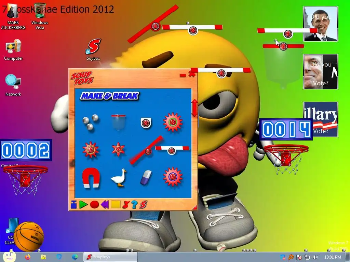350x262 pixels.
Task: Pick the small red star gear toy
Action: tap(118, 149)
